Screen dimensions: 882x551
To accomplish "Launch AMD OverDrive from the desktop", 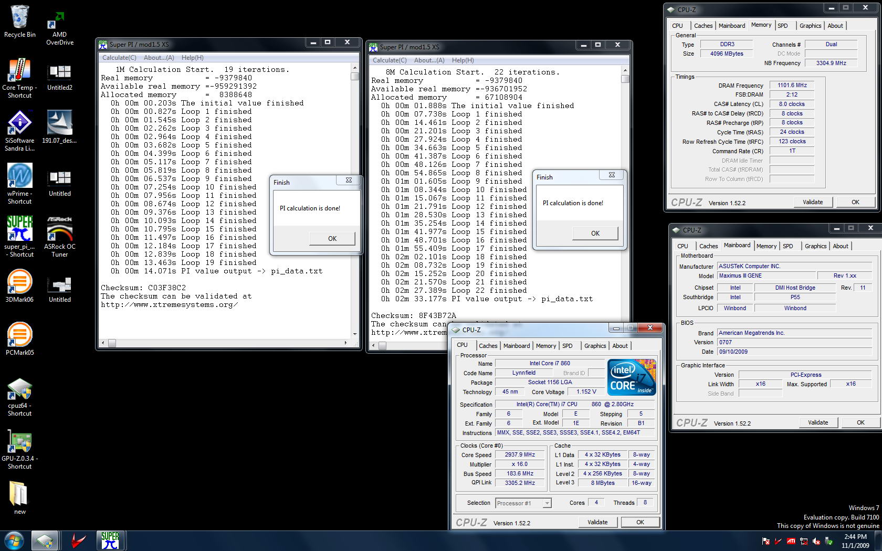I will tap(60, 28).
